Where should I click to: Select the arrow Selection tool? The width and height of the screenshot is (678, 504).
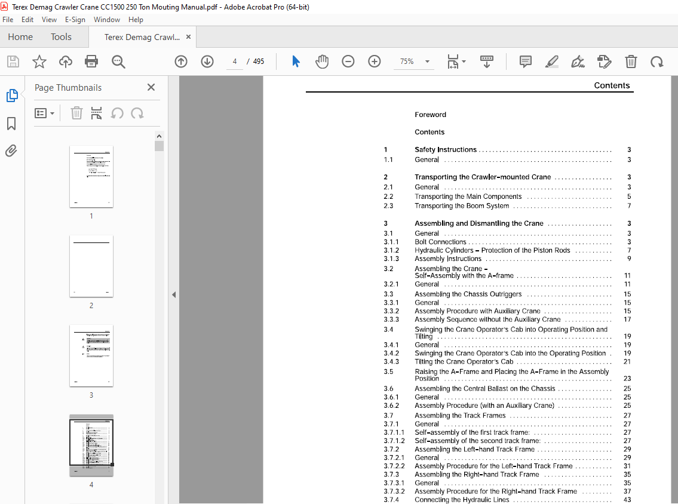pyautogui.click(x=296, y=62)
